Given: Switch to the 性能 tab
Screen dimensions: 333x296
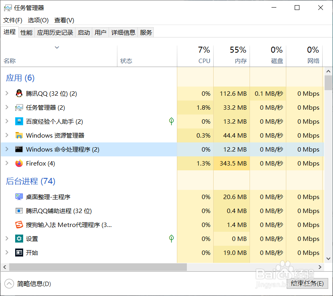Looking at the screenshot, I should (x=26, y=32).
